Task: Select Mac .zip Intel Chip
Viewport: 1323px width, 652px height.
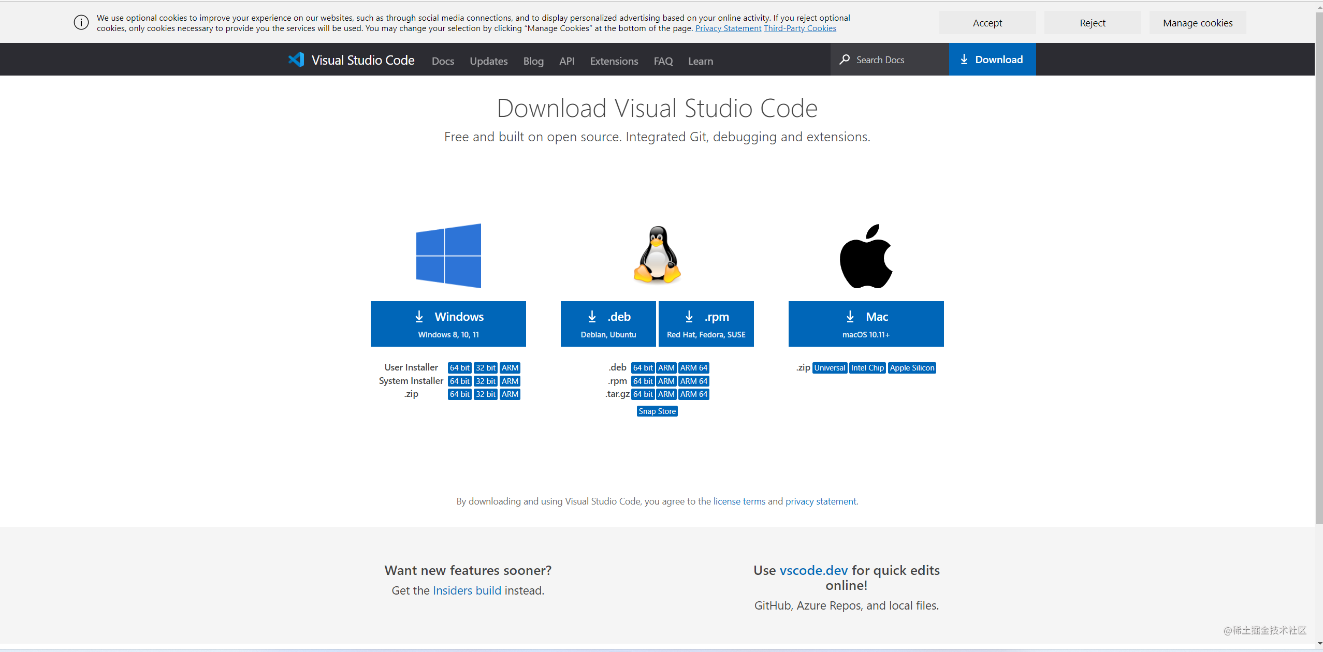Action: coord(867,368)
